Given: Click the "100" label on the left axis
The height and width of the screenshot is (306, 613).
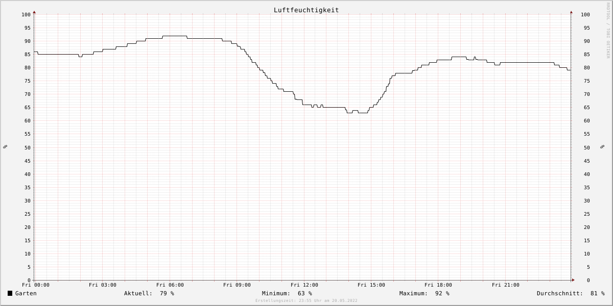Looking at the screenshot, I should [26, 14].
